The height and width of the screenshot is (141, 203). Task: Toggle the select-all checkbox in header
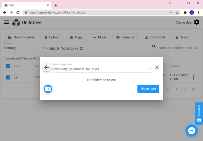tap(8, 66)
